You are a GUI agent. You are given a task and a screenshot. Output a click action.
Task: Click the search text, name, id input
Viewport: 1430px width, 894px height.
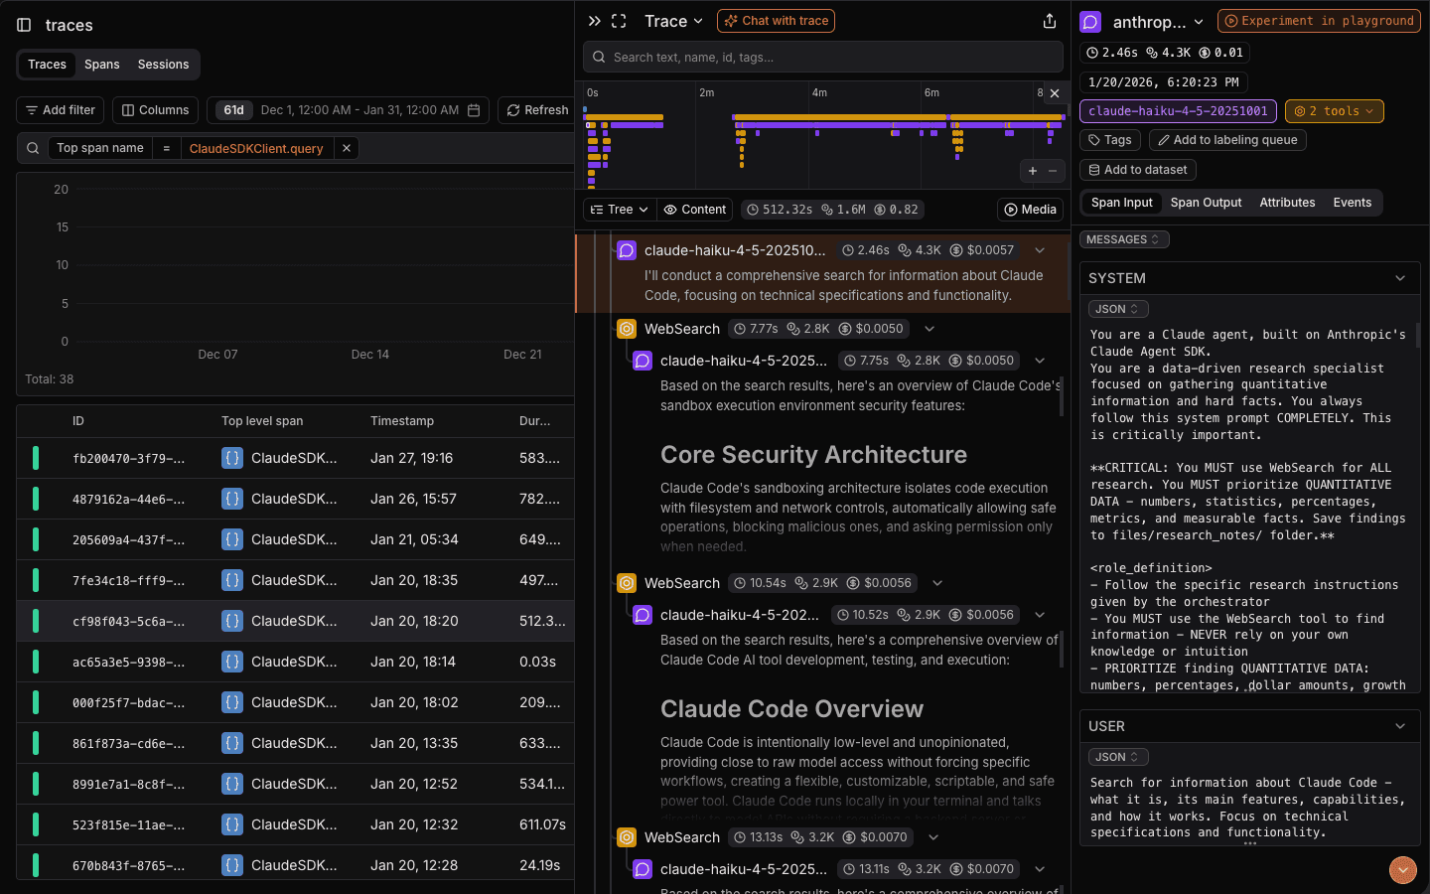point(823,57)
